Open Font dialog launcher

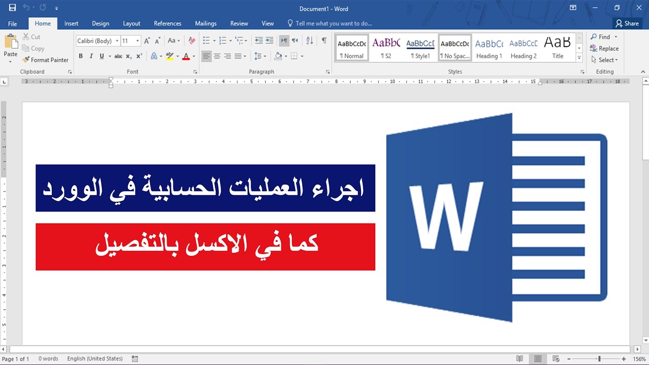(195, 72)
